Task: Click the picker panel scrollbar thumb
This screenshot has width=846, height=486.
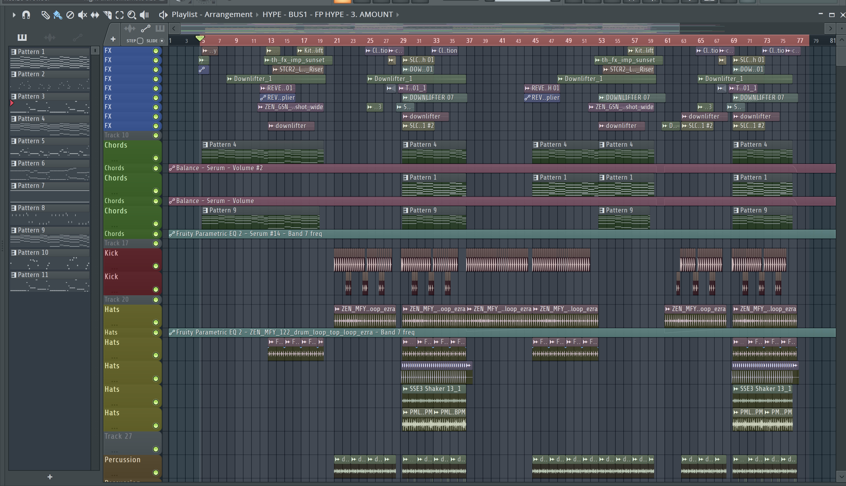Action: click(x=95, y=50)
